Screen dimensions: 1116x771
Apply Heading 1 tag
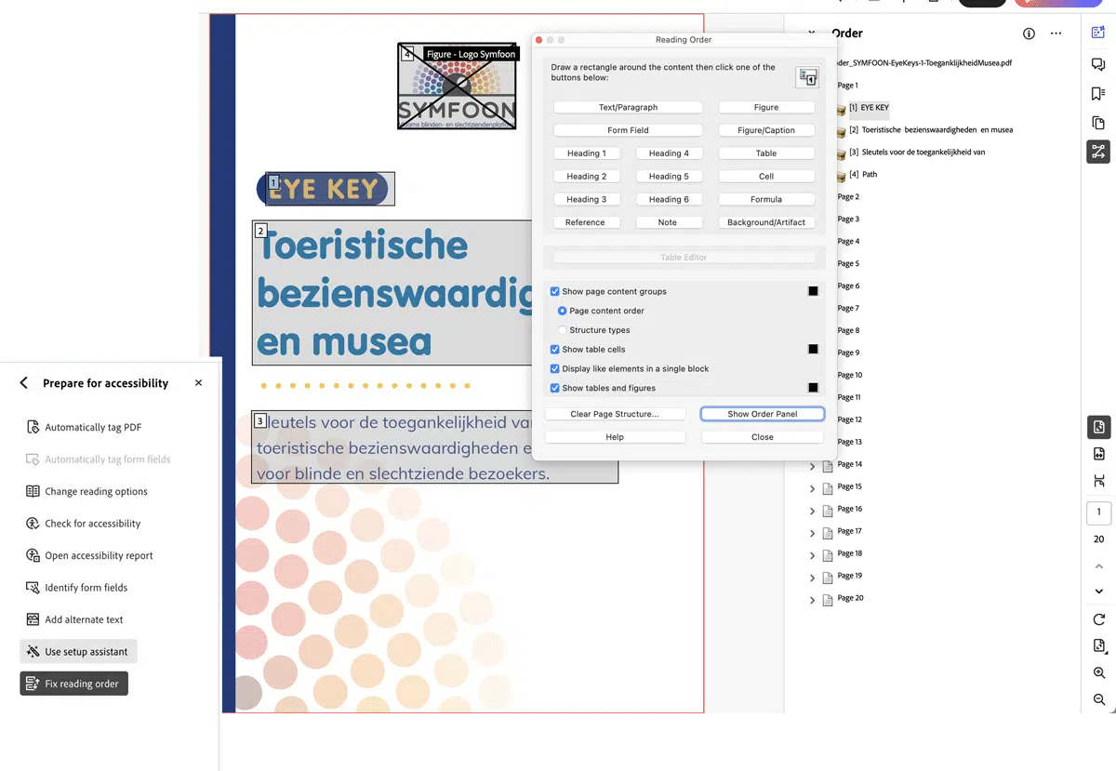587,153
